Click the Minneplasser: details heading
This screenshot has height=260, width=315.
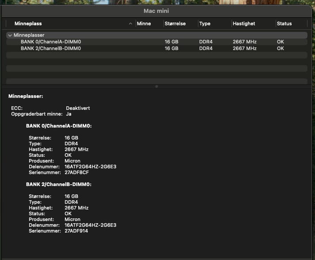coord(26,96)
